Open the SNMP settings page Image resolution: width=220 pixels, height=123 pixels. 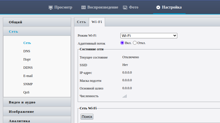(x=28, y=84)
